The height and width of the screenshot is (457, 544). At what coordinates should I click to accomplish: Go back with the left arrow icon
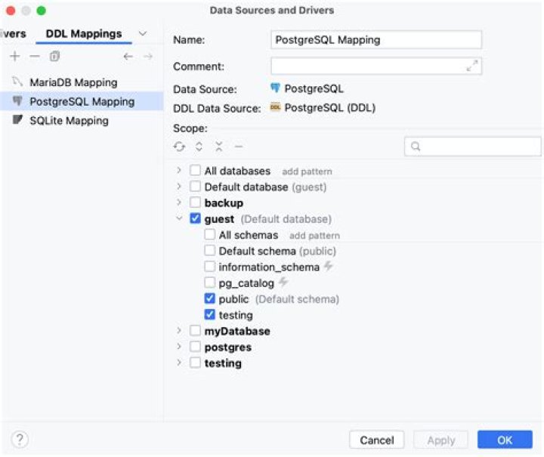(128, 57)
